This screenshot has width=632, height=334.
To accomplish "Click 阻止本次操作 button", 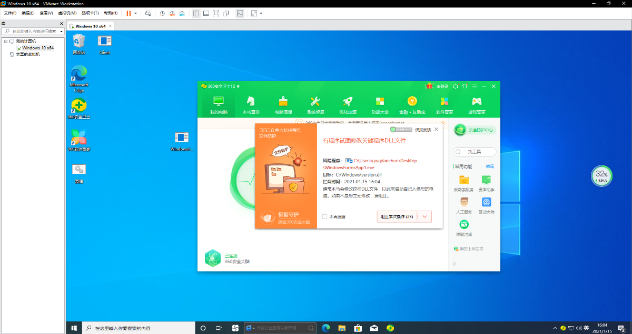I will (x=397, y=216).
